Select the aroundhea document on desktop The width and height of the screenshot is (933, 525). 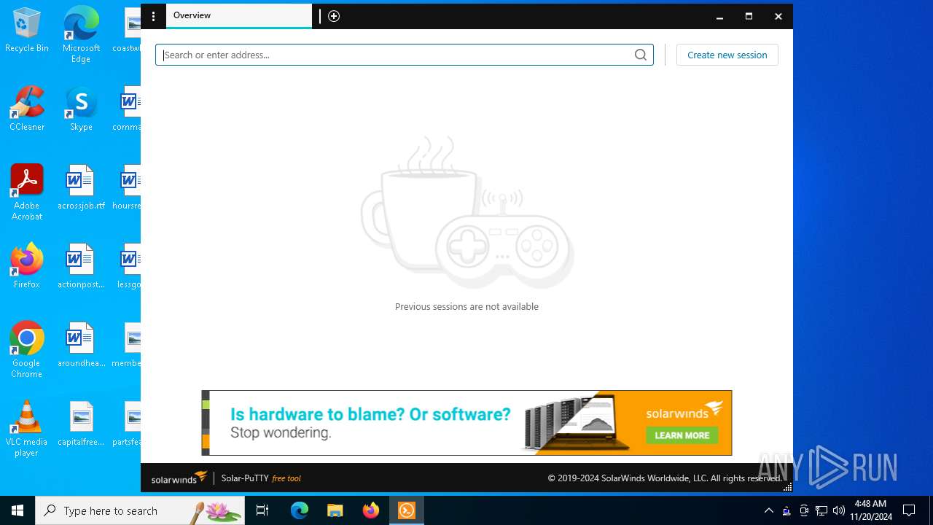click(x=81, y=345)
